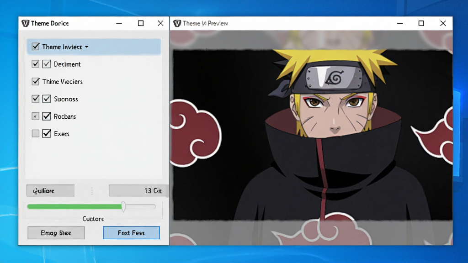Click the Cuotore label under slider
The image size is (468, 263).
click(93, 219)
